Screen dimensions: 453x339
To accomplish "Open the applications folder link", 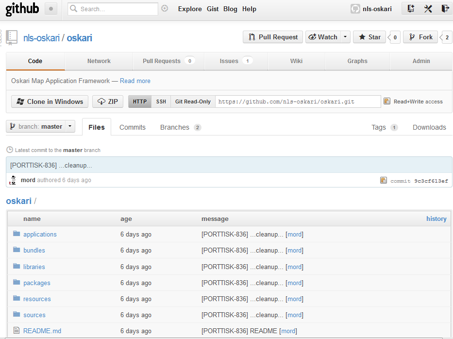I will point(40,234).
